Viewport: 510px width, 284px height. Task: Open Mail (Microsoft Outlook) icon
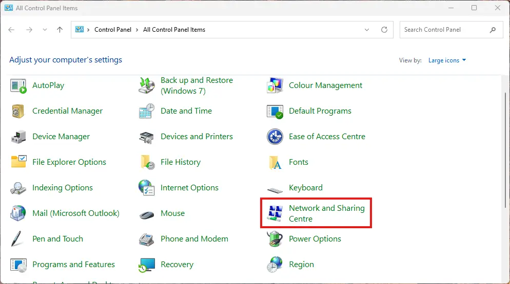18,213
